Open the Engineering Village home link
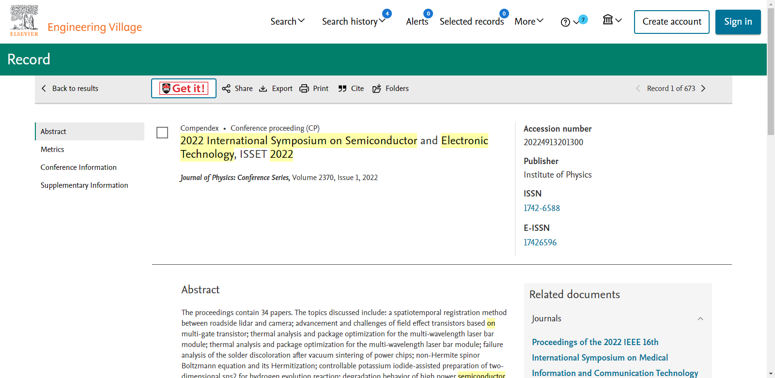 (94, 27)
